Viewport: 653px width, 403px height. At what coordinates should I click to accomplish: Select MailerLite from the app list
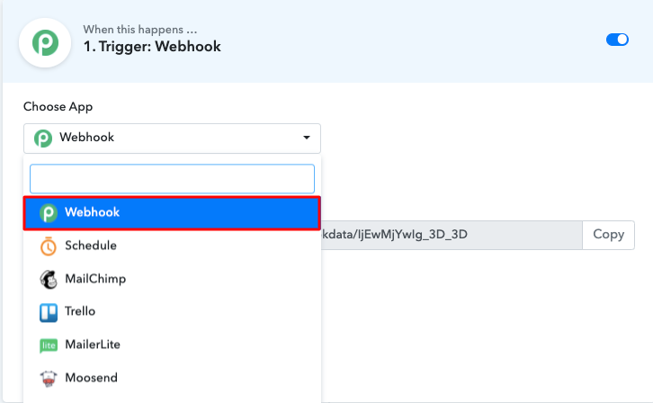(x=172, y=345)
